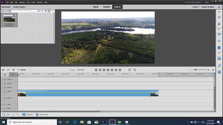Click the settings gear icon top right

[219, 7]
